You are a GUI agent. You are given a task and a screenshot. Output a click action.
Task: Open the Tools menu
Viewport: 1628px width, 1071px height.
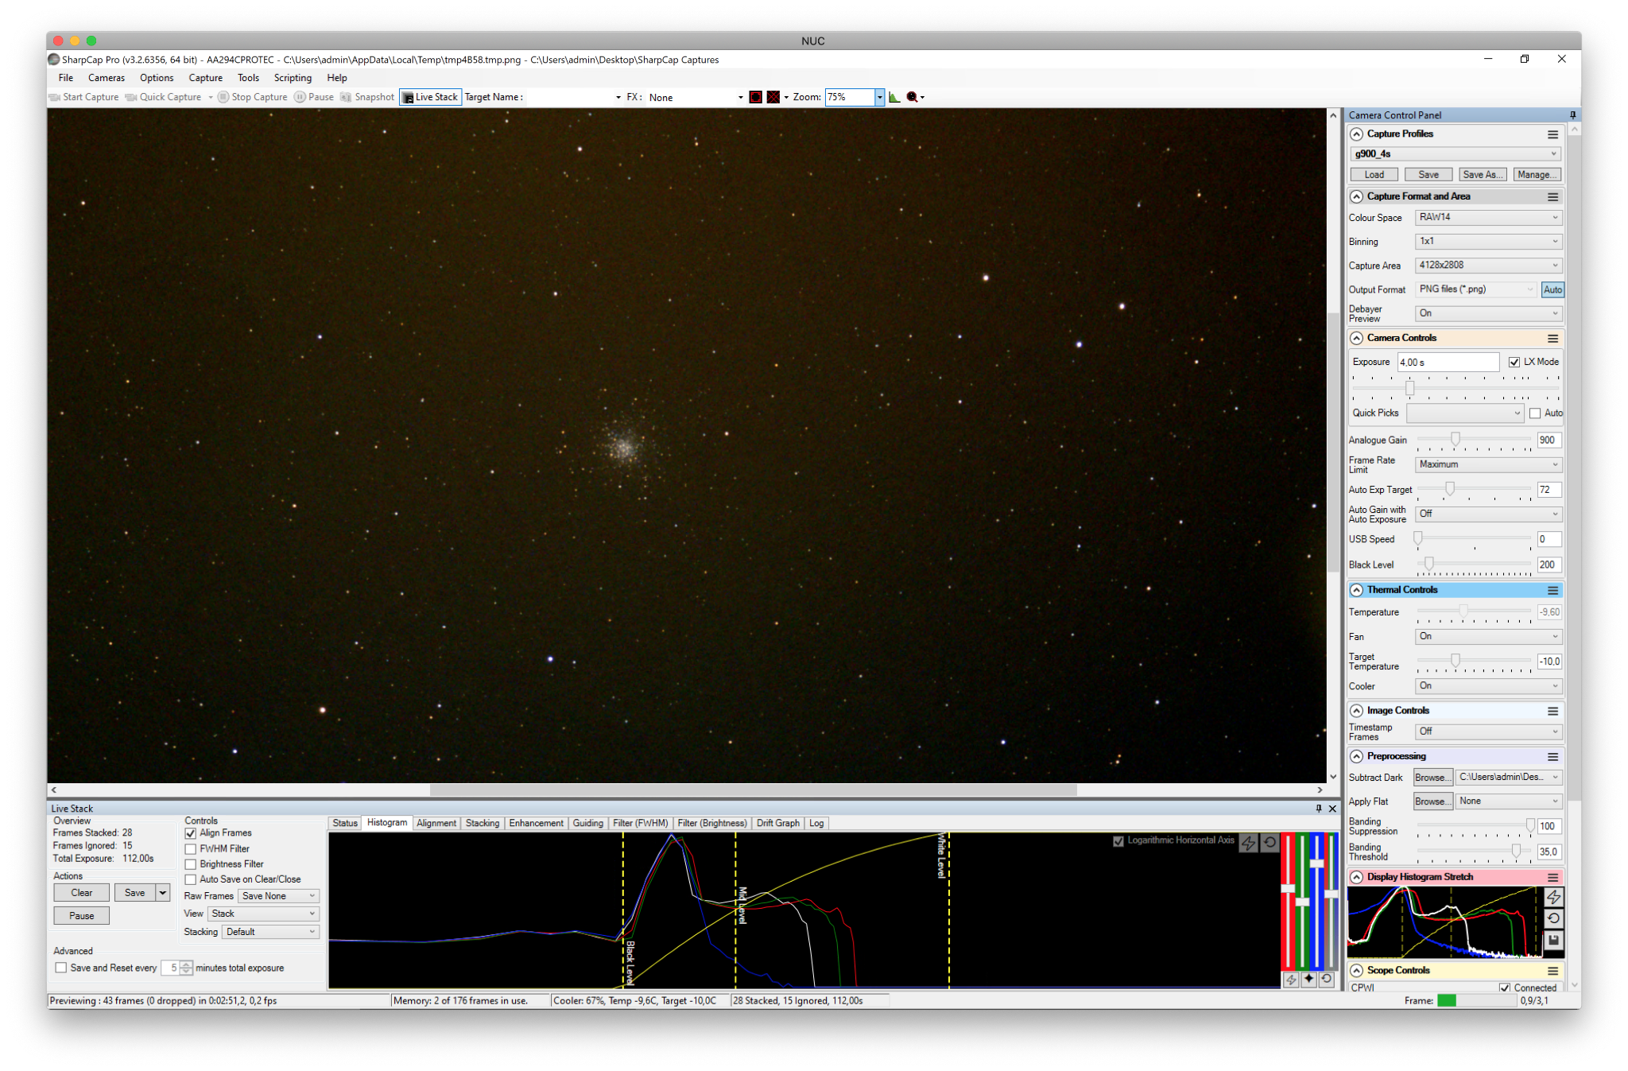(x=248, y=78)
